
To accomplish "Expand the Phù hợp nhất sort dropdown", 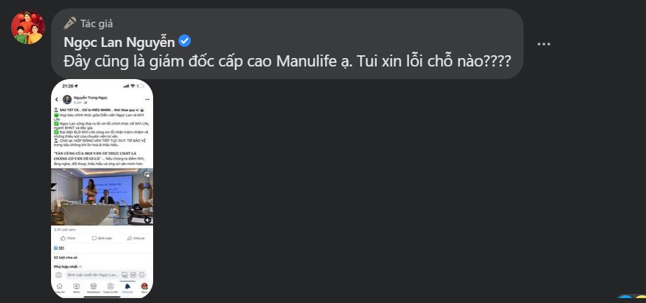I will click(x=68, y=267).
